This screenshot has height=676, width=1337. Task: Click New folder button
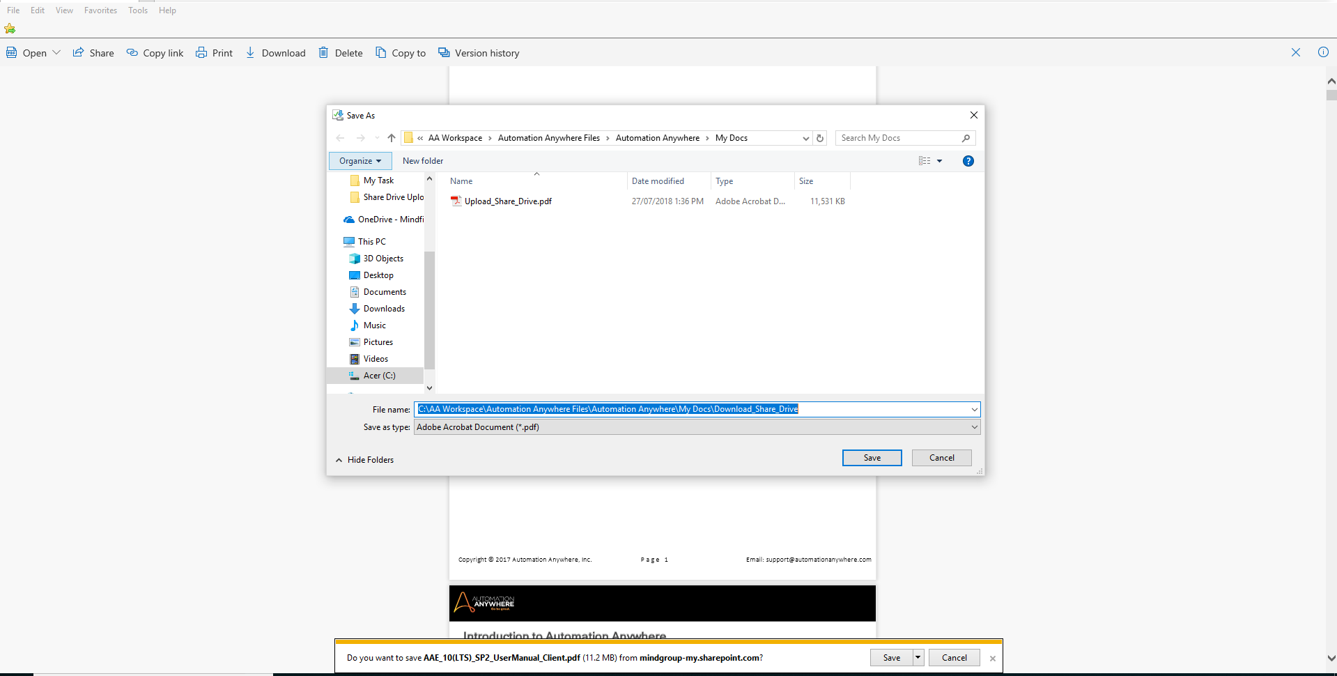click(x=423, y=161)
